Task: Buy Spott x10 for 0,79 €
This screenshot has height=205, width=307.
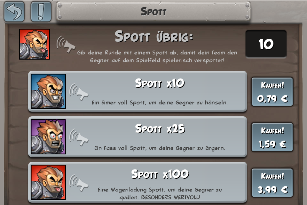Action: tap(272, 92)
